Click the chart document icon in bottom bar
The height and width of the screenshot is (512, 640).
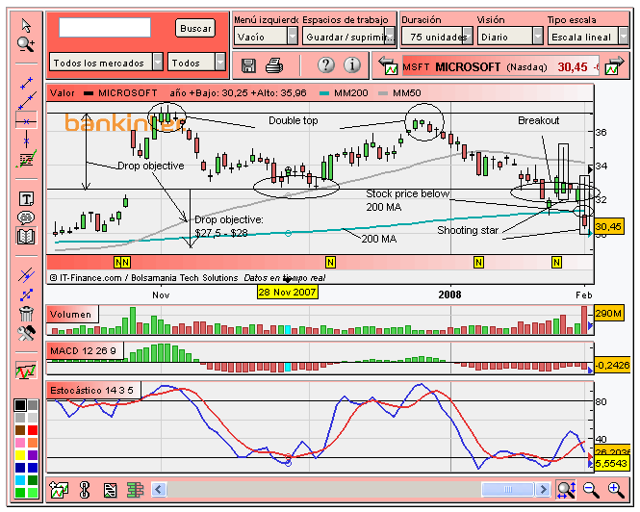[110, 490]
